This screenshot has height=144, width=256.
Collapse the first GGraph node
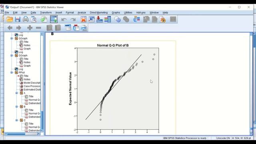pos(12,38)
